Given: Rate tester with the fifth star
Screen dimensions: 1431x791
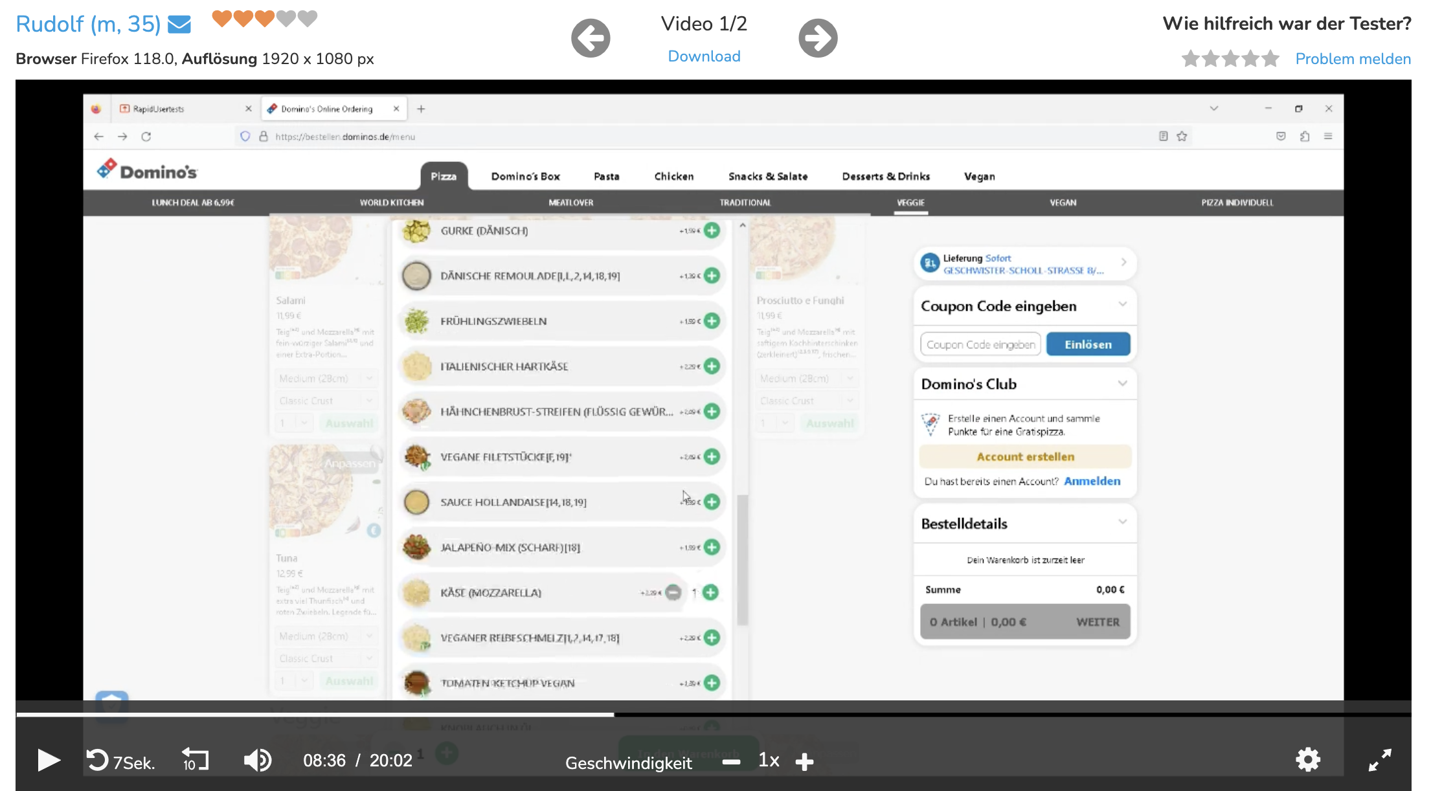Looking at the screenshot, I should [1270, 59].
